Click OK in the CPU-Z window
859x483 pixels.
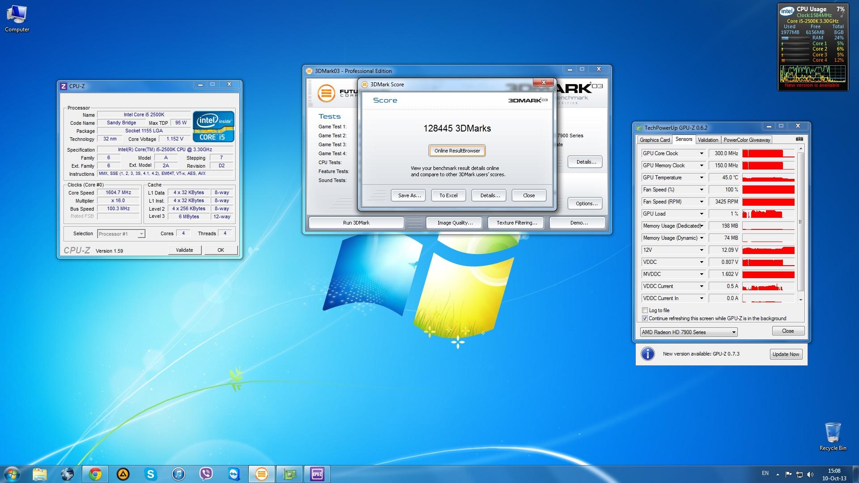221,250
